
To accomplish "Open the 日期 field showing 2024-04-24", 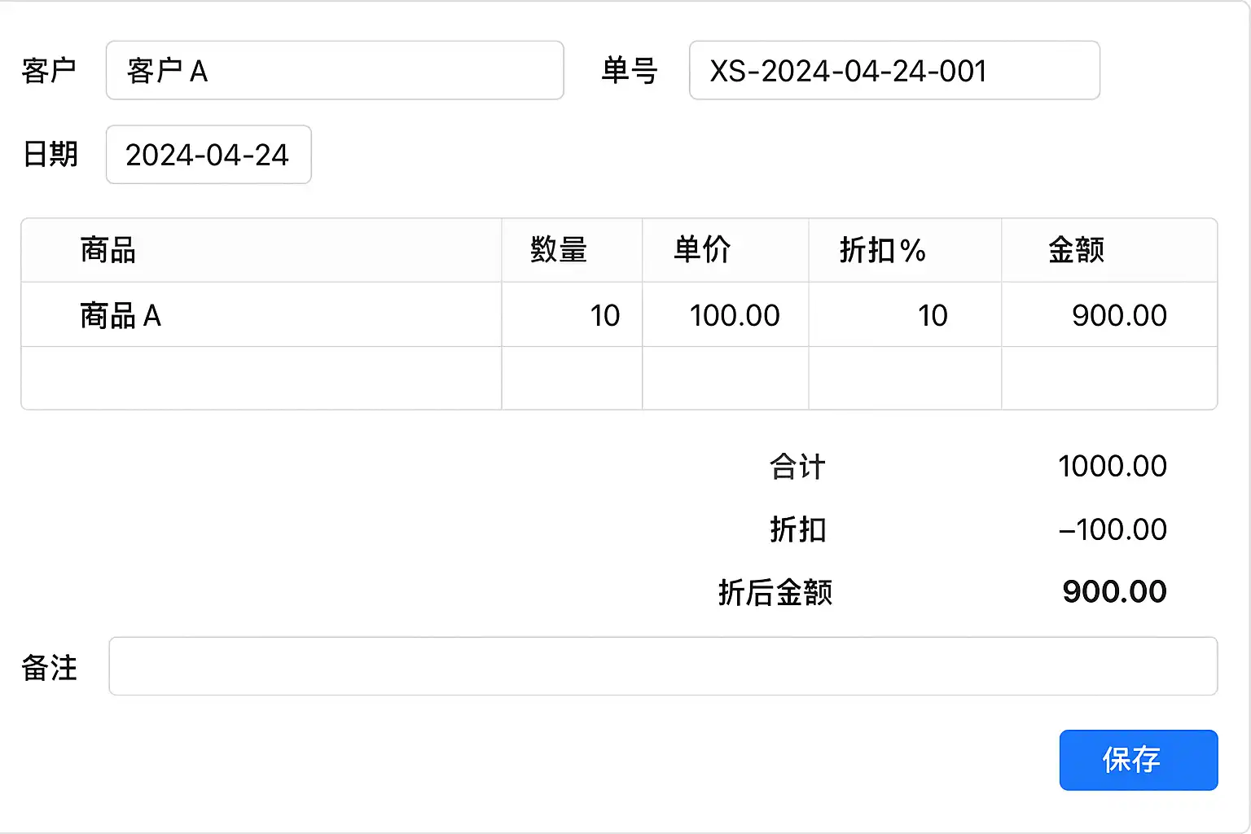I will click(208, 155).
